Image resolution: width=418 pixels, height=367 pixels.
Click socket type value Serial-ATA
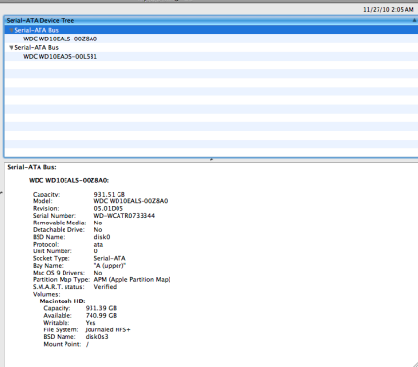[110, 258]
